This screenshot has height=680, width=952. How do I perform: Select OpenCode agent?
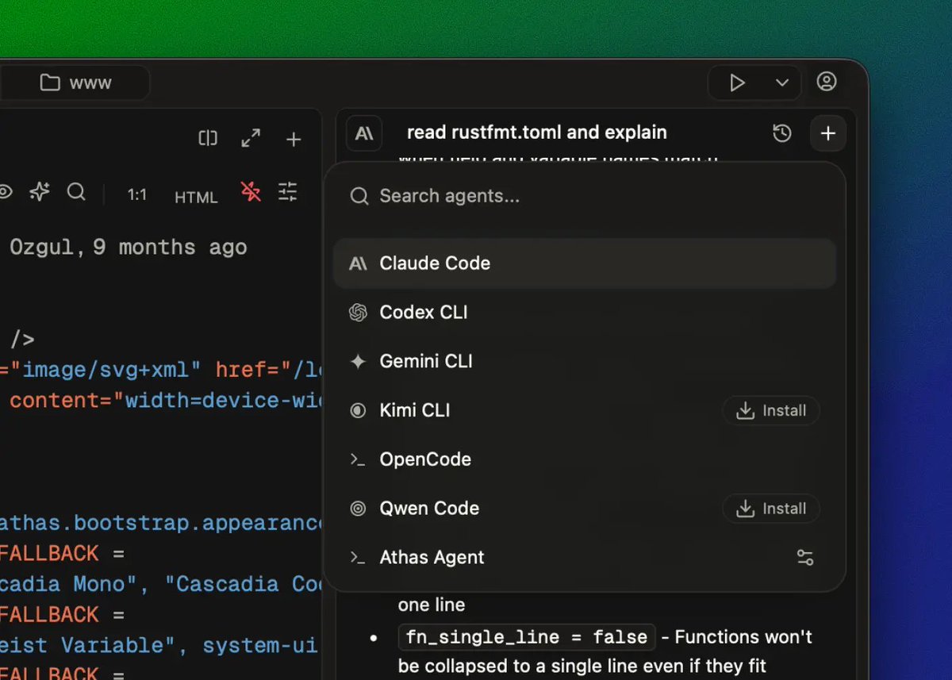tap(585, 459)
